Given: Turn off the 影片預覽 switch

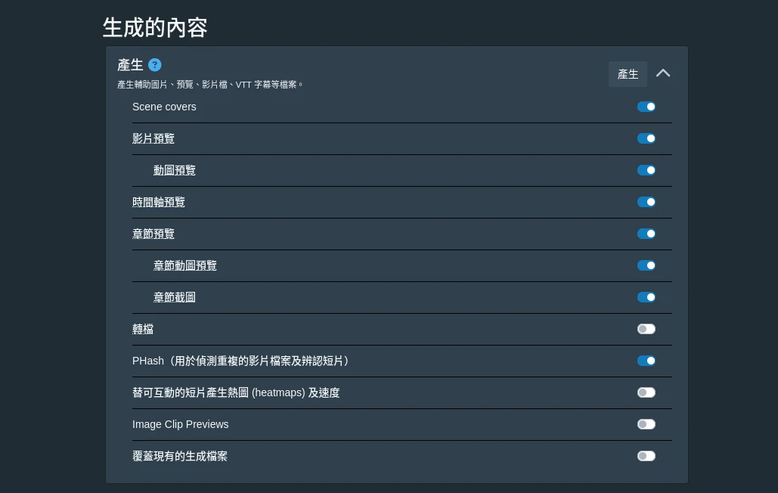Looking at the screenshot, I should tap(646, 138).
